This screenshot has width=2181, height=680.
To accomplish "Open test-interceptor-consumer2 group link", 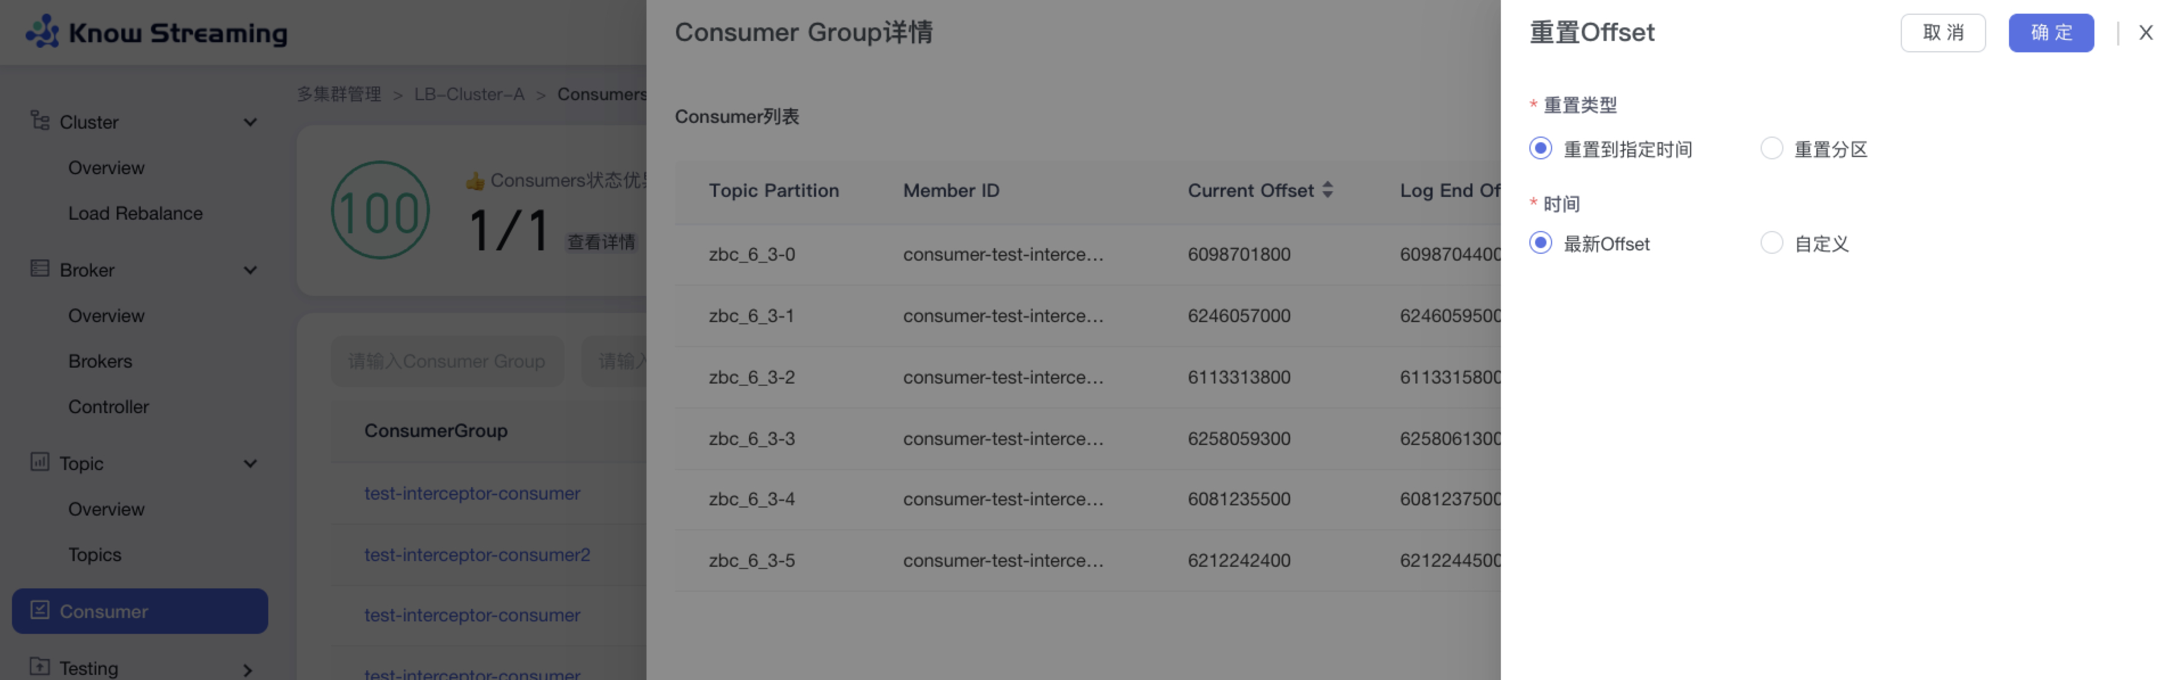I will click(477, 555).
